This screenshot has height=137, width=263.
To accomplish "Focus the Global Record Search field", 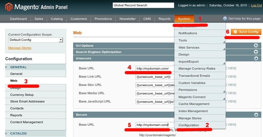I will click(x=143, y=5).
